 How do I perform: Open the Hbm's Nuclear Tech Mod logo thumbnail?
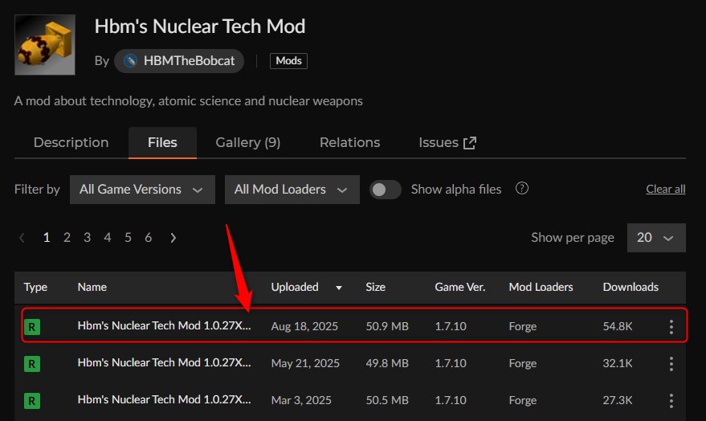coord(44,44)
